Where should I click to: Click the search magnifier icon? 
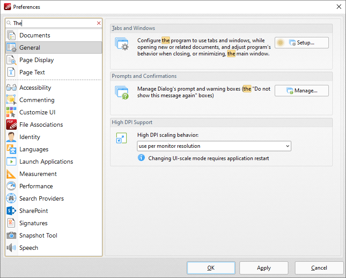(9, 23)
